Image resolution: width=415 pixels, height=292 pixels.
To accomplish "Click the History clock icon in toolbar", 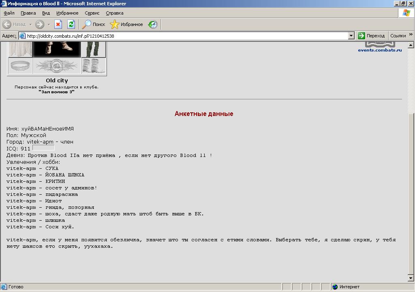I will (153, 24).
